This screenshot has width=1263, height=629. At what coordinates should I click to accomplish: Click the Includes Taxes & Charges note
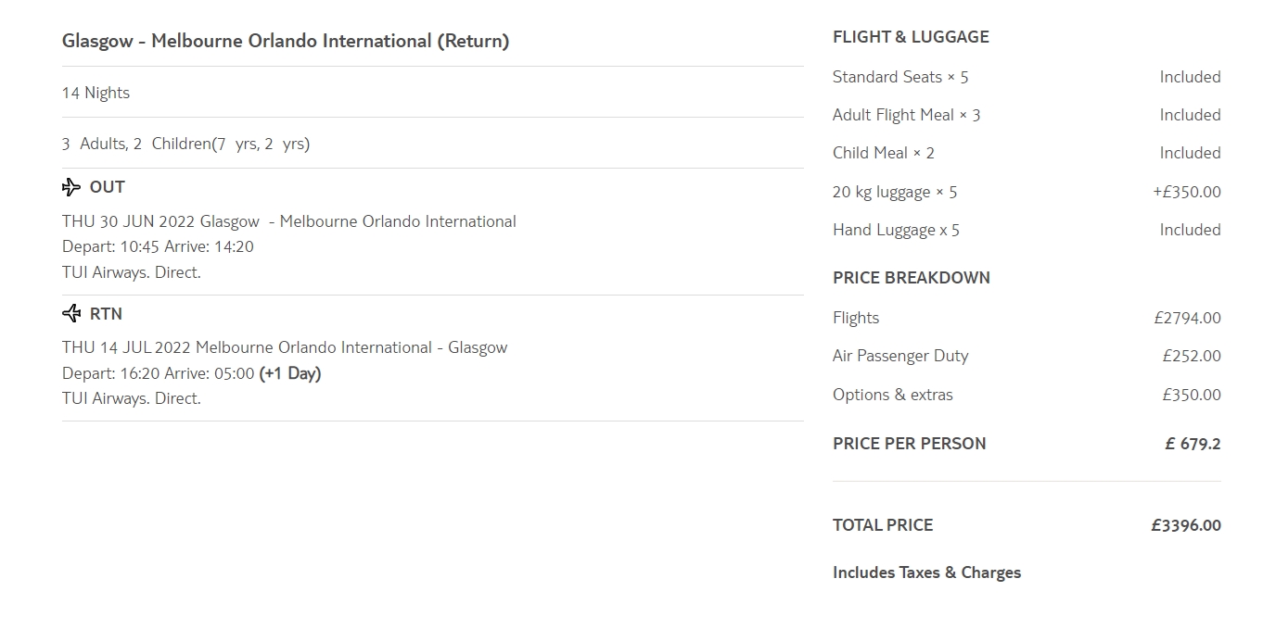926,572
